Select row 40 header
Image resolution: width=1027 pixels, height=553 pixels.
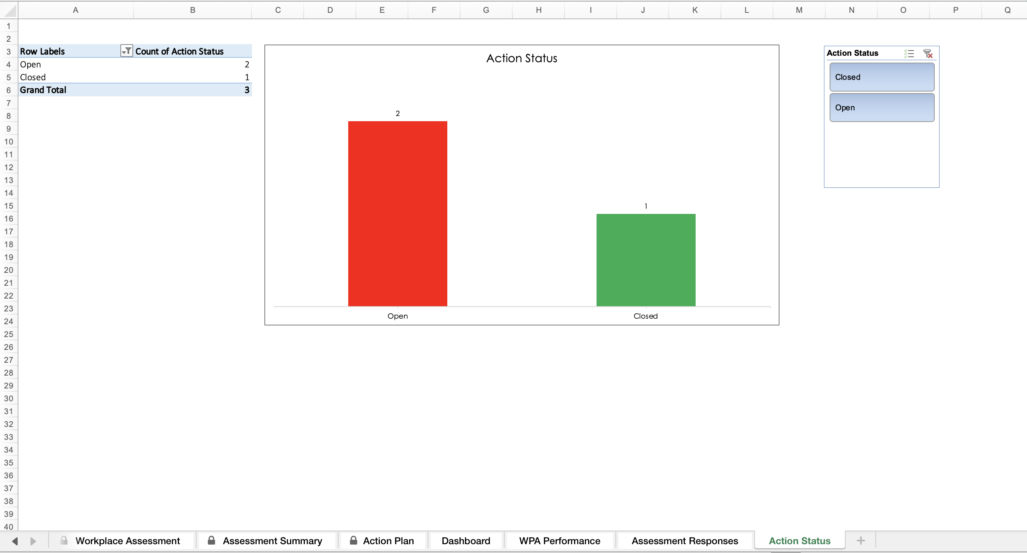pyautogui.click(x=8, y=527)
